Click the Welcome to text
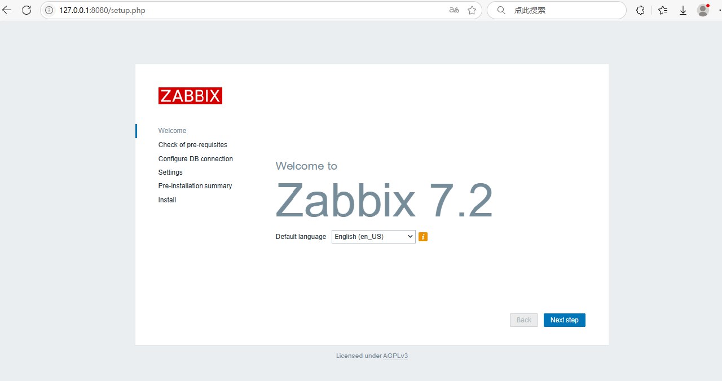This screenshot has height=381, width=722. (x=306, y=166)
